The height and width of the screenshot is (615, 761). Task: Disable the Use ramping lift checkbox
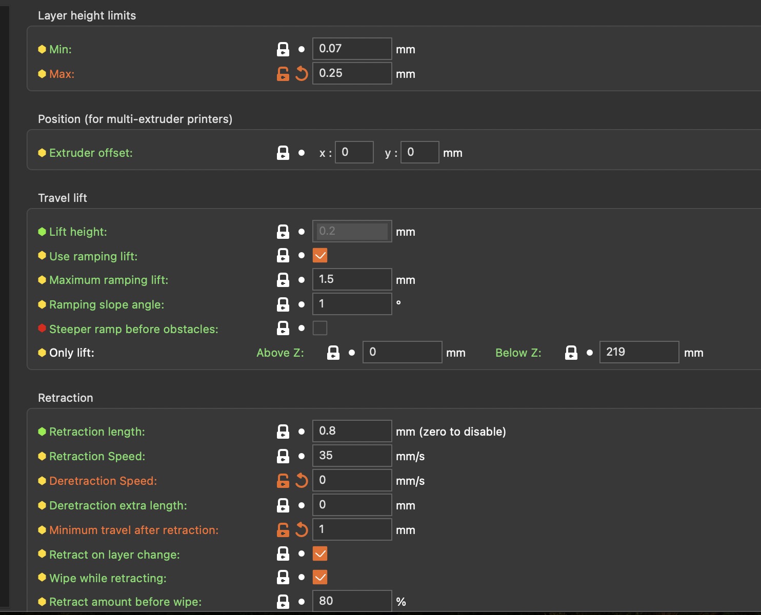coord(320,255)
